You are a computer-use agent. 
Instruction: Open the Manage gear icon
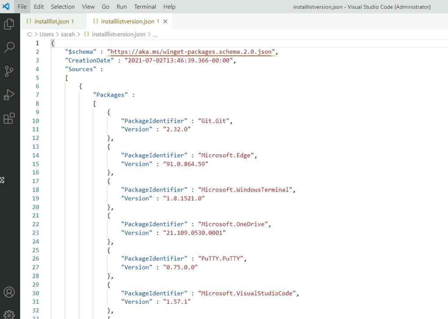pyautogui.click(x=9, y=315)
